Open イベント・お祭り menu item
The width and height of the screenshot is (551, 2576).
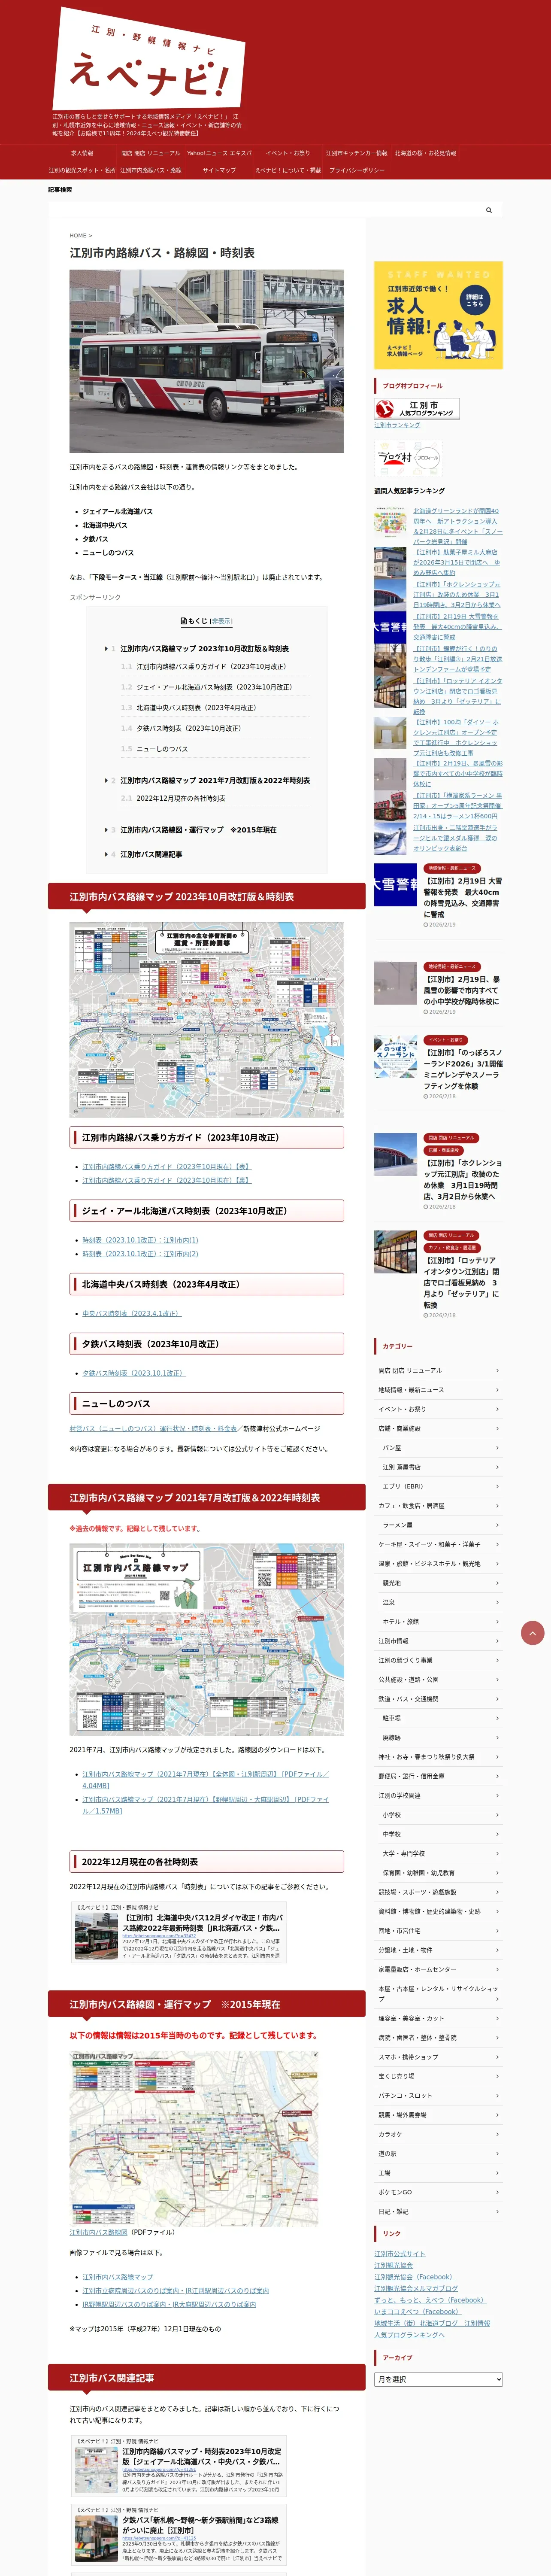288,153
